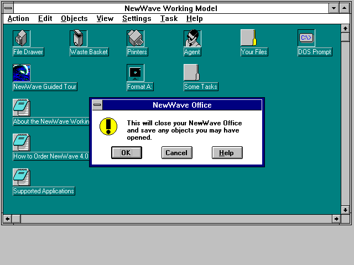The width and height of the screenshot is (354, 265).
Task: Click the Format A: disk icon
Action: 136,73
